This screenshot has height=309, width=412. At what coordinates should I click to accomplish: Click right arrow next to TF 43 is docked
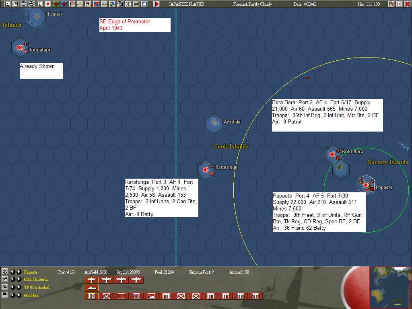[19, 287]
